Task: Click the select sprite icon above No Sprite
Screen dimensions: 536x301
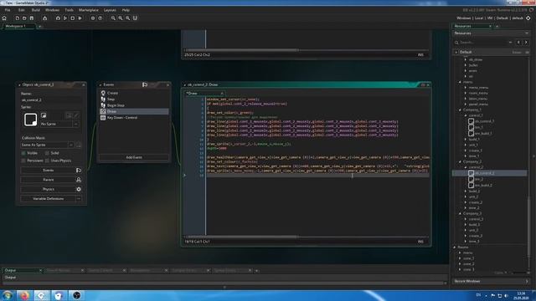Action: point(44,115)
